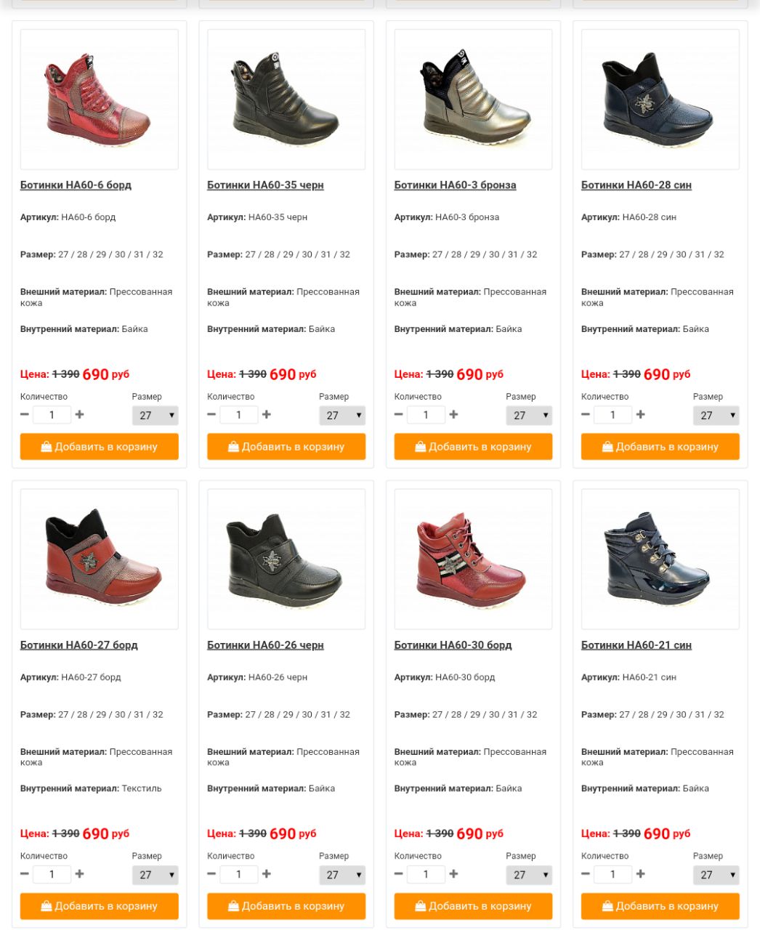This screenshot has height=930, width=760.
Task: Click minus icon for НА60-28 син quantity
Action: coord(586,414)
